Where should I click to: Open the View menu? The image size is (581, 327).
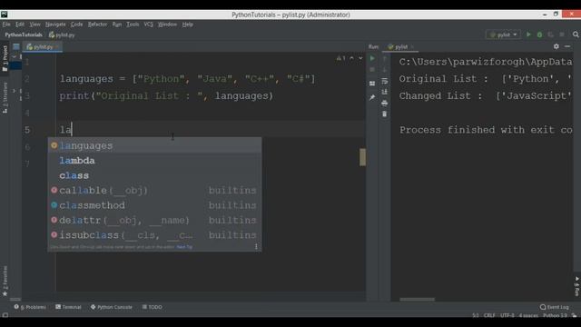pyautogui.click(x=34, y=25)
